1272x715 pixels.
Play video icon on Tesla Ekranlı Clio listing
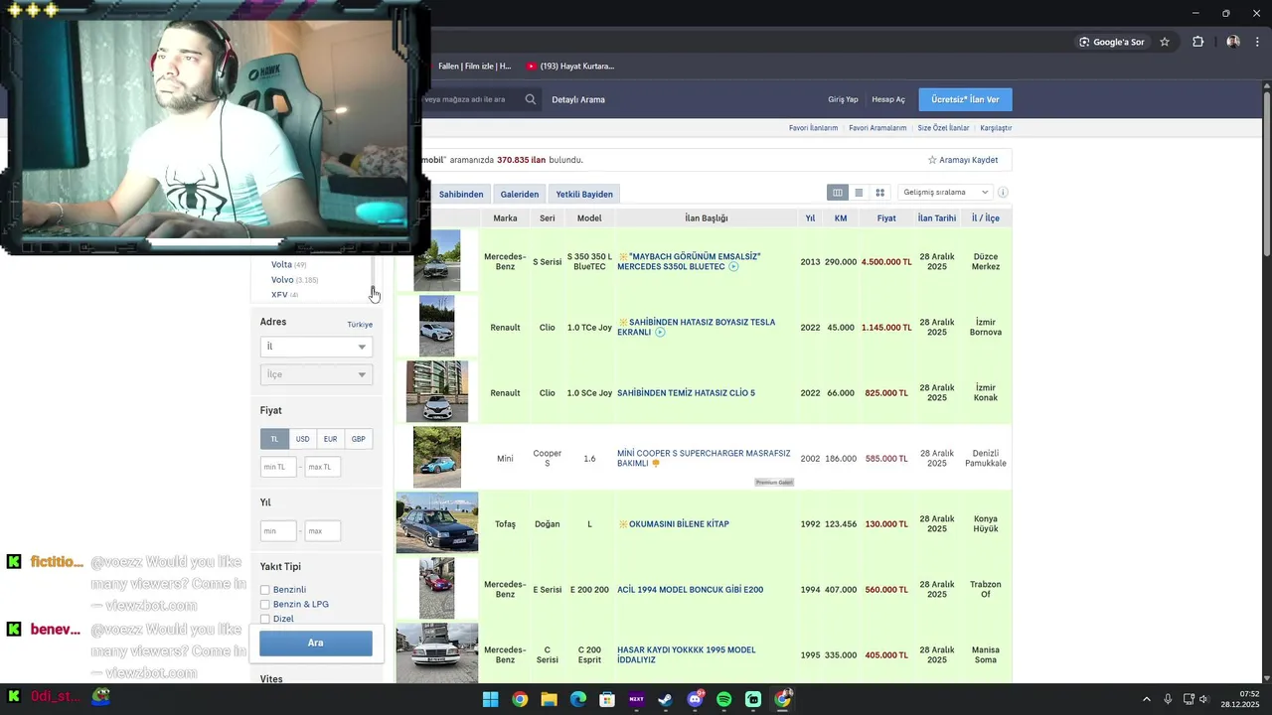[660, 333]
